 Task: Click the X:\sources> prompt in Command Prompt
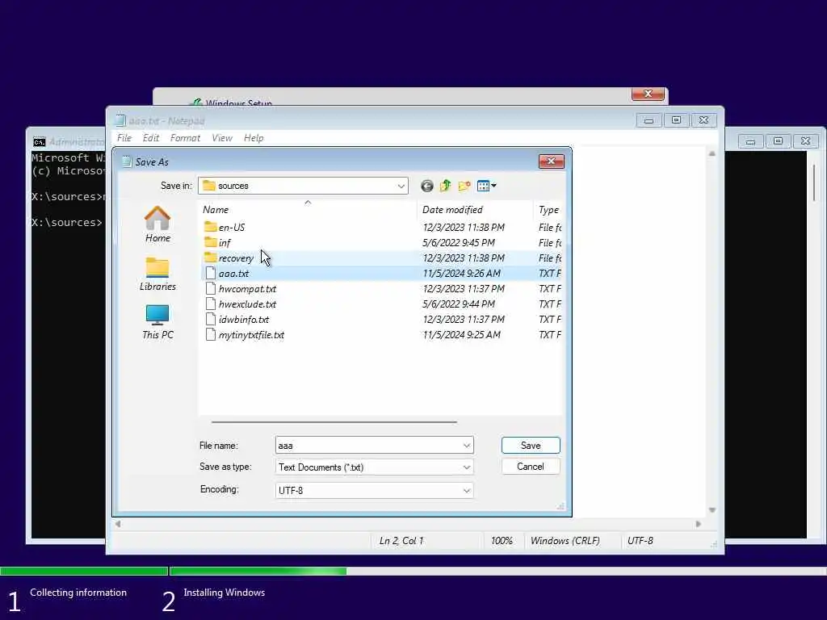[66, 223]
